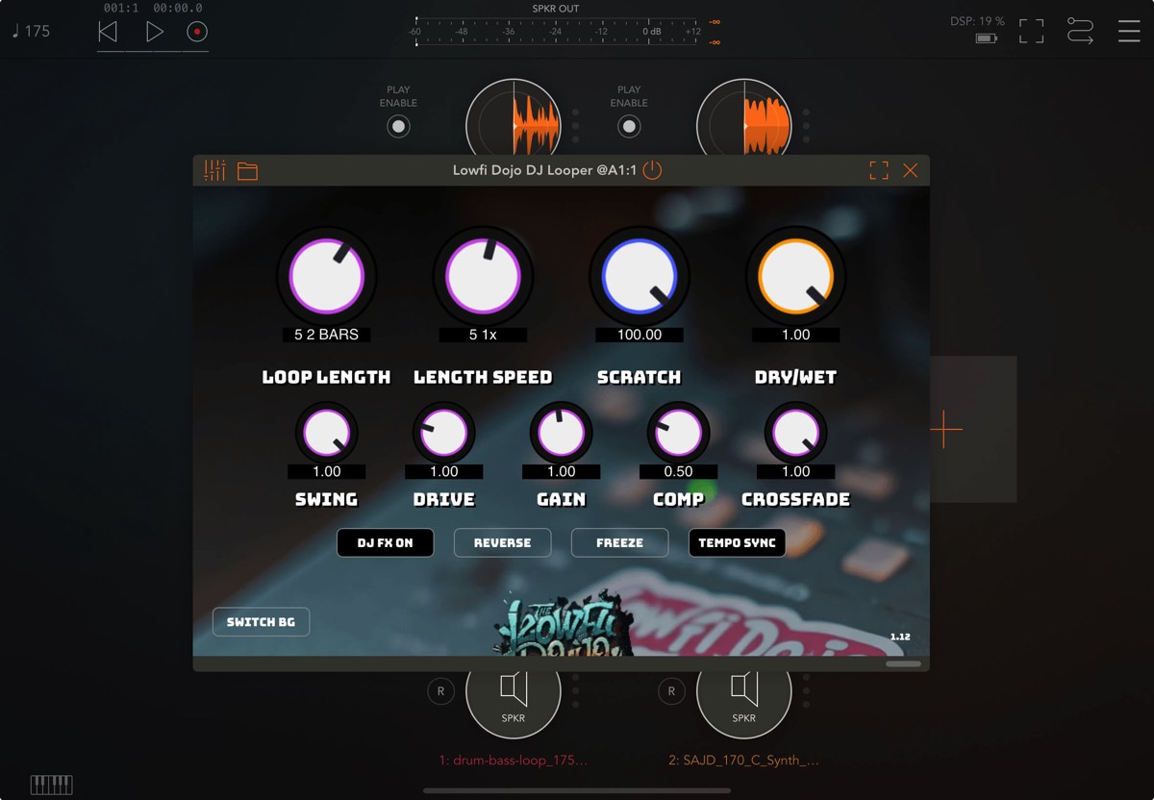
Task: Toggle the top bar fullscreen brackets icon
Action: (1031, 31)
